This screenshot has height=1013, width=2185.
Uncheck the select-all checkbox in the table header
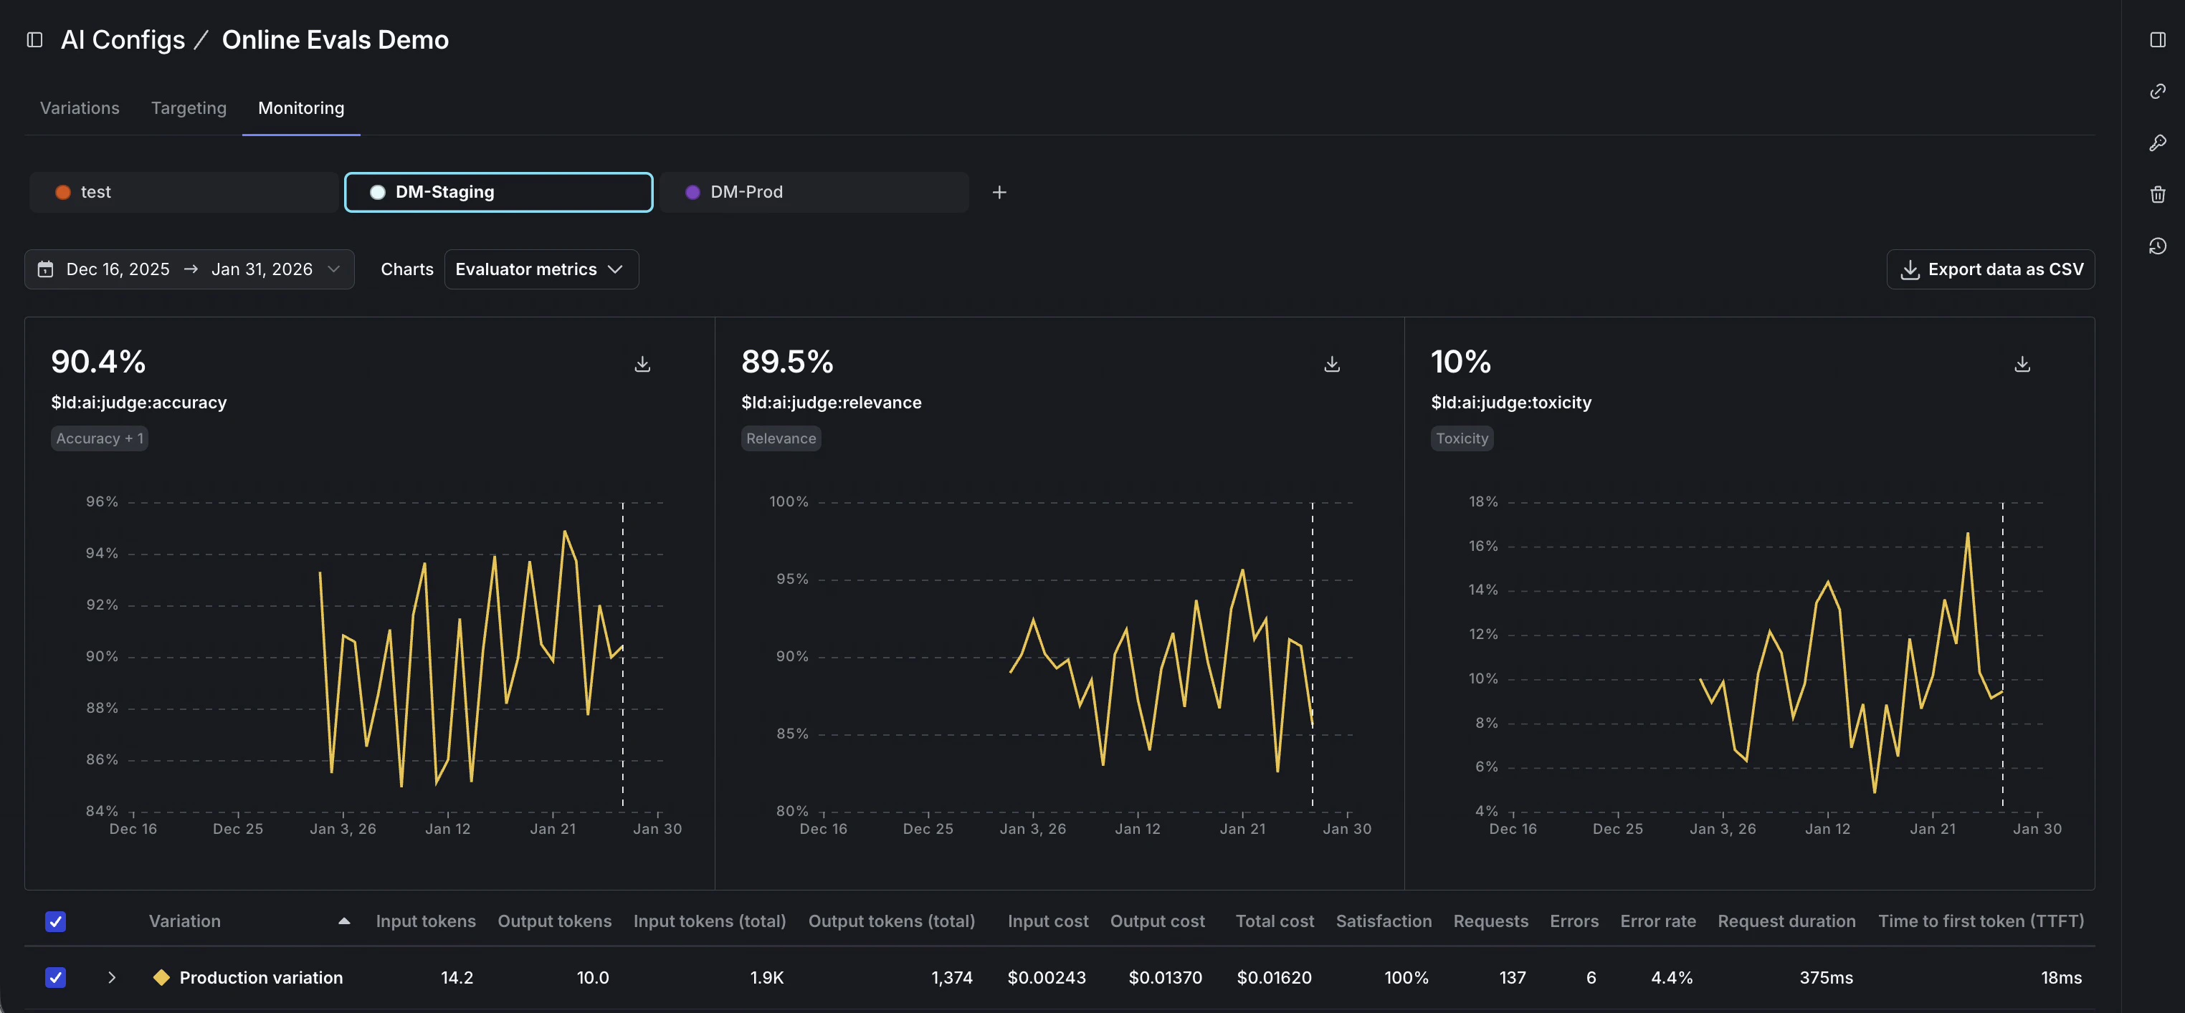pyautogui.click(x=56, y=921)
